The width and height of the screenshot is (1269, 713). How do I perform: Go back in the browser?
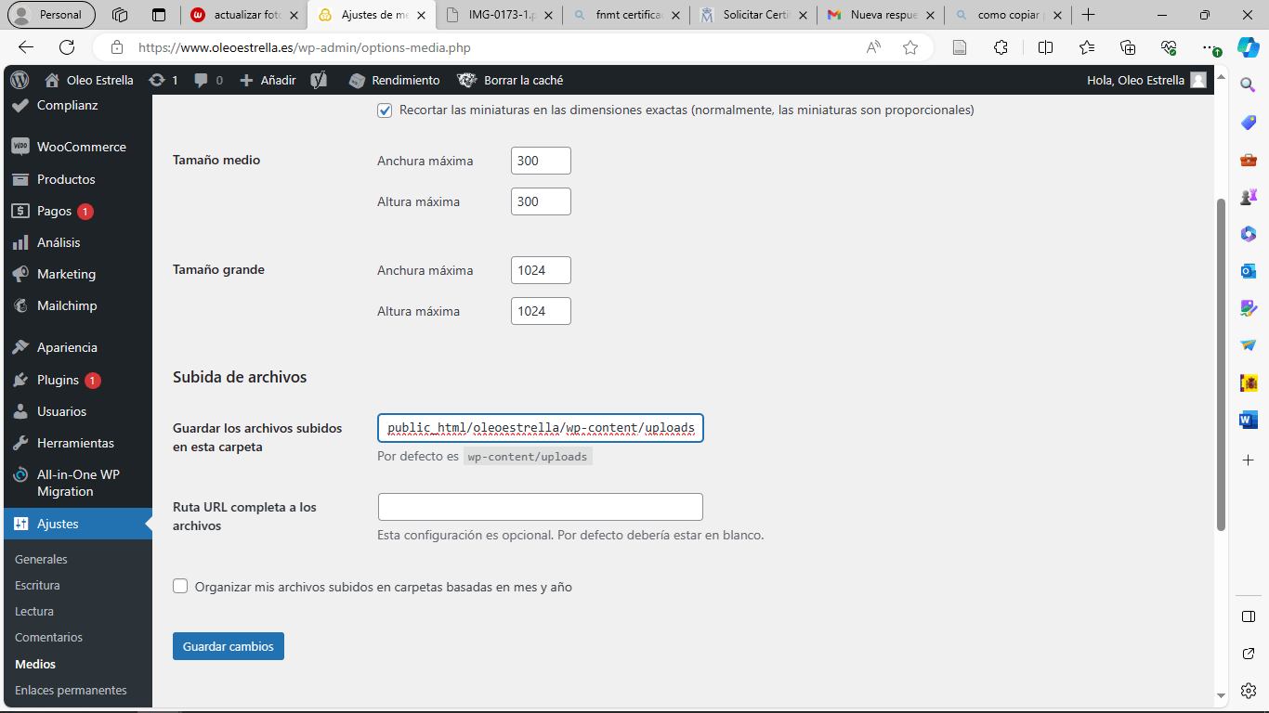click(x=26, y=47)
